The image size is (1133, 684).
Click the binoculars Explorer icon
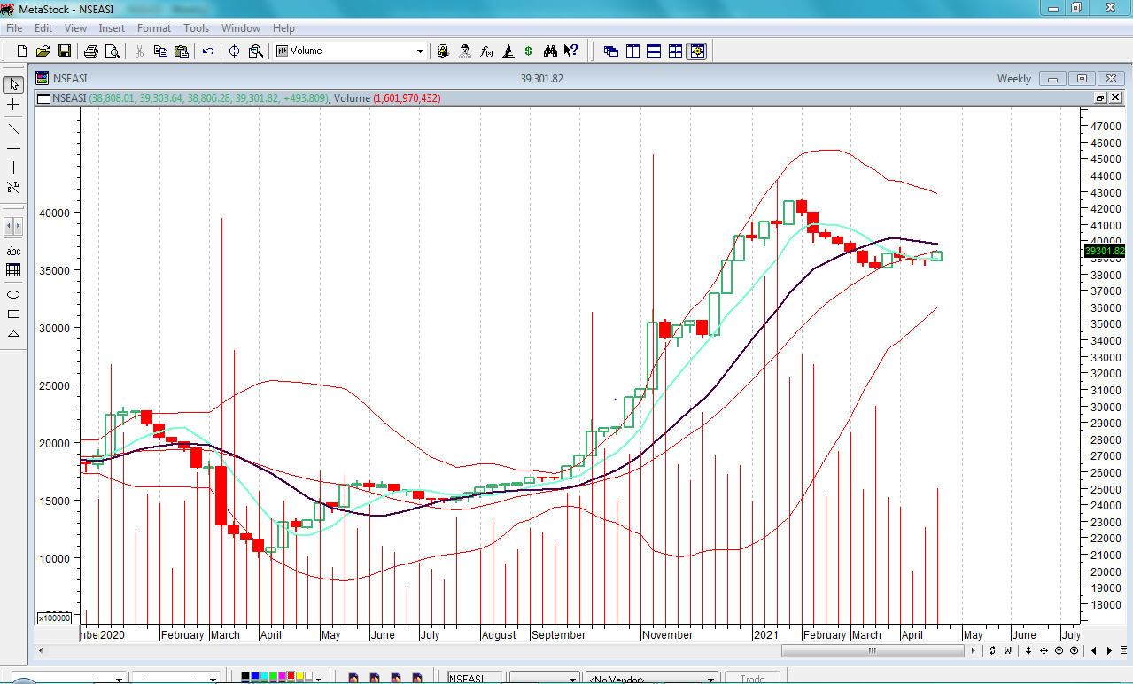[x=550, y=51]
